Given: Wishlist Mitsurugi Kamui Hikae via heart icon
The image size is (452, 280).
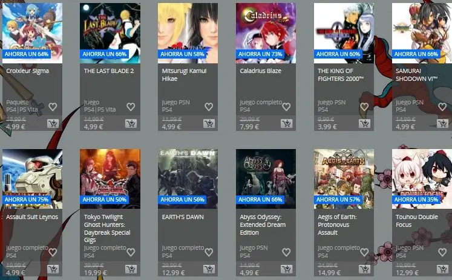Looking at the screenshot, I should (x=209, y=107).
